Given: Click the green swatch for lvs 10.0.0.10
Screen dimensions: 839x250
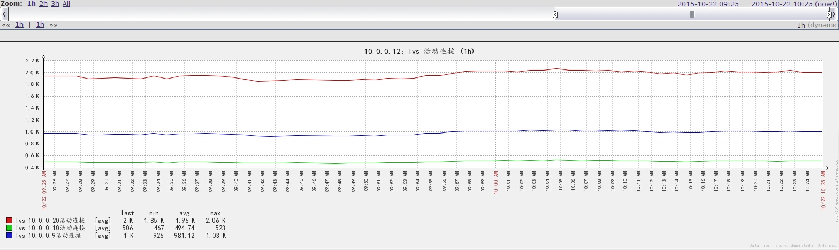Looking at the screenshot, I should [10, 228].
